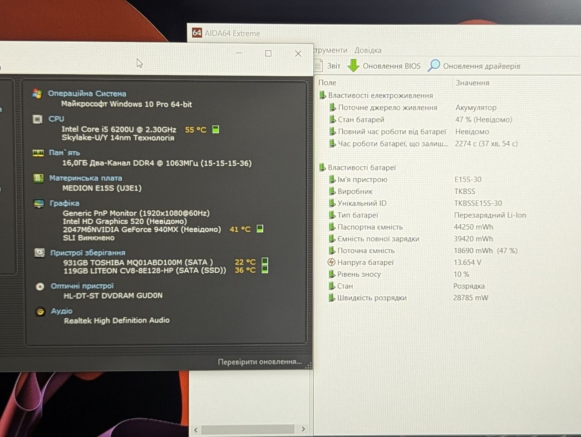Open the Довідка menu in AIDA64
The height and width of the screenshot is (437, 581).
pyautogui.click(x=368, y=50)
